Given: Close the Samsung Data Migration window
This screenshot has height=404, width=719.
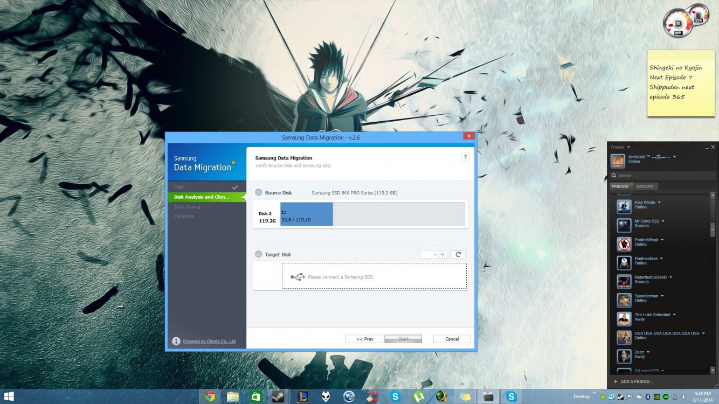Looking at the screenshot, I should (x=469, y=137).
